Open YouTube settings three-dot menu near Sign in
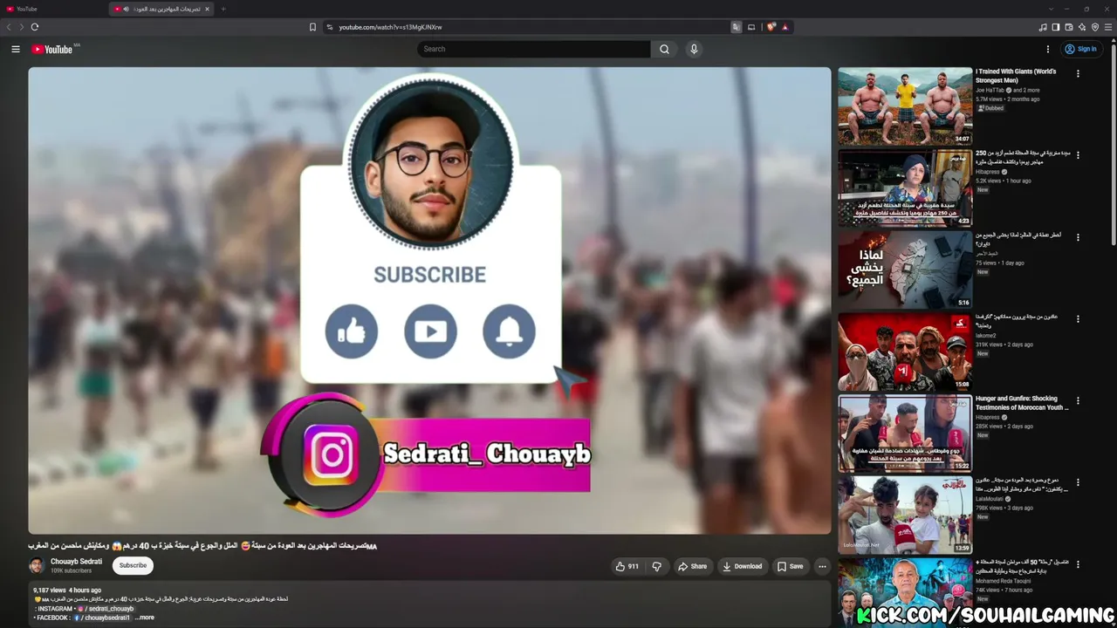Viewport: 1117px width, 628px height. 1048,49
